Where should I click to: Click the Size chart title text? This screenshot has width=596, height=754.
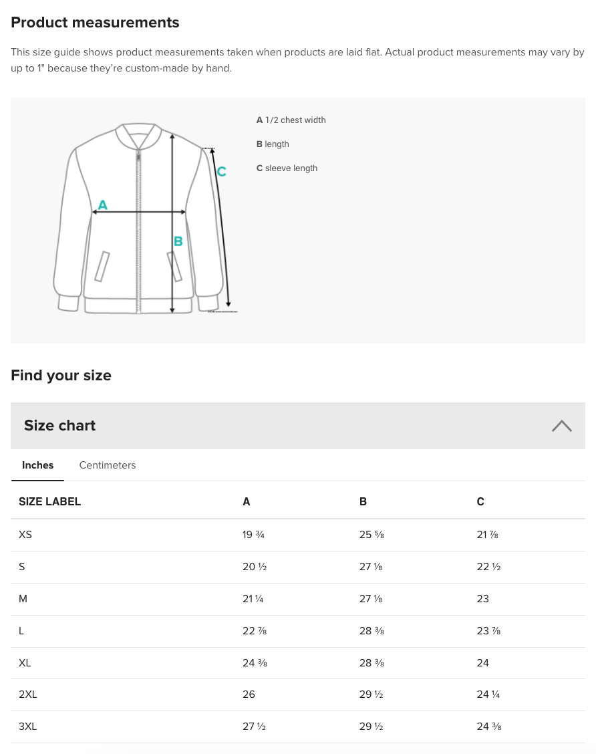point(59,426)
